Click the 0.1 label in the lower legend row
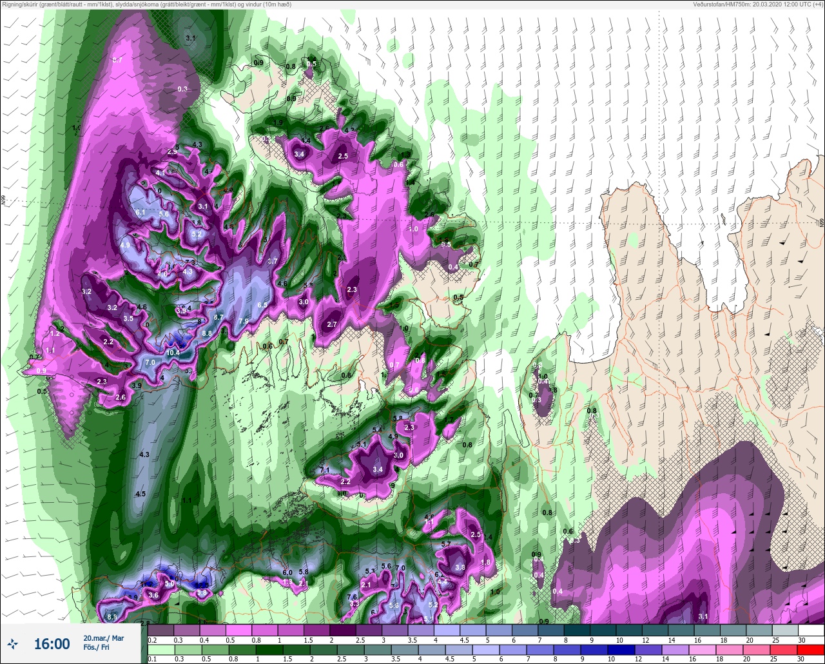The height and width of the screenshot is (664, 825). pos(152,659)
